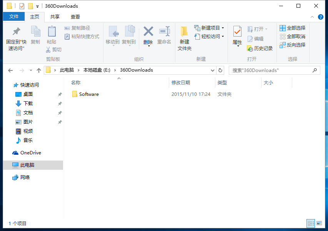Open the 文件 file menu tab

point(14,17)
